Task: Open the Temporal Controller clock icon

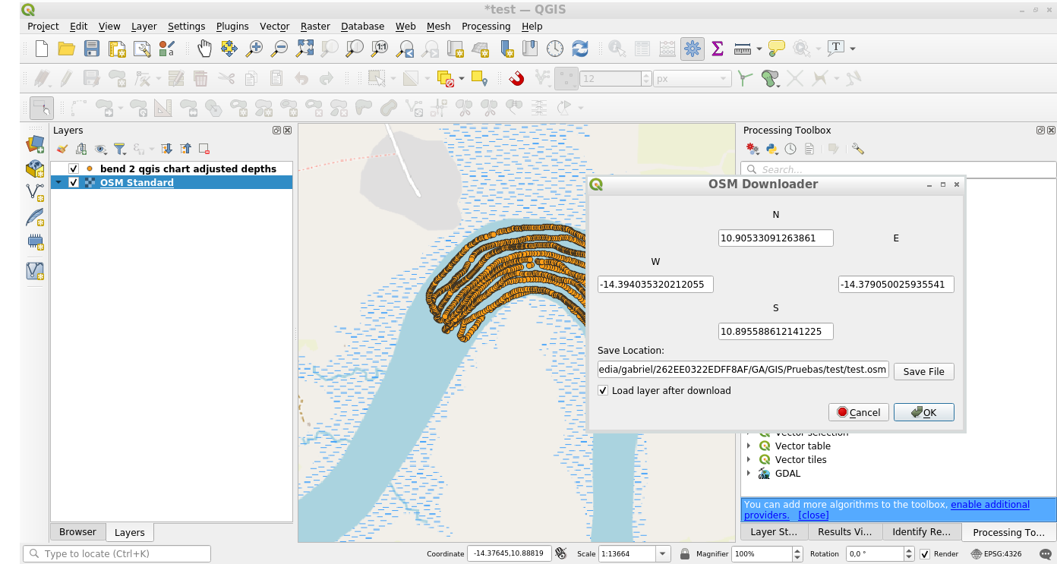Action: coord(555,49)
